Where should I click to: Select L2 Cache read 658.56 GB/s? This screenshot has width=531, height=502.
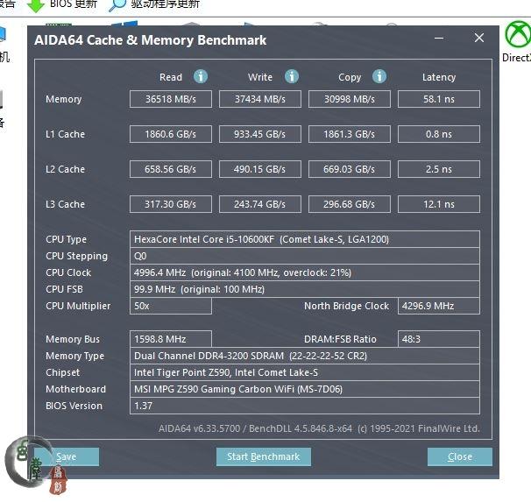click(x=171, y=169)
